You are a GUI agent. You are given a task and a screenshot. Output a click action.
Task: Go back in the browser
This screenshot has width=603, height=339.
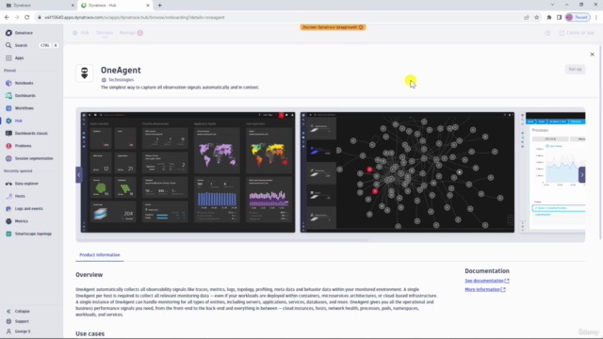[x=7, y=17]
